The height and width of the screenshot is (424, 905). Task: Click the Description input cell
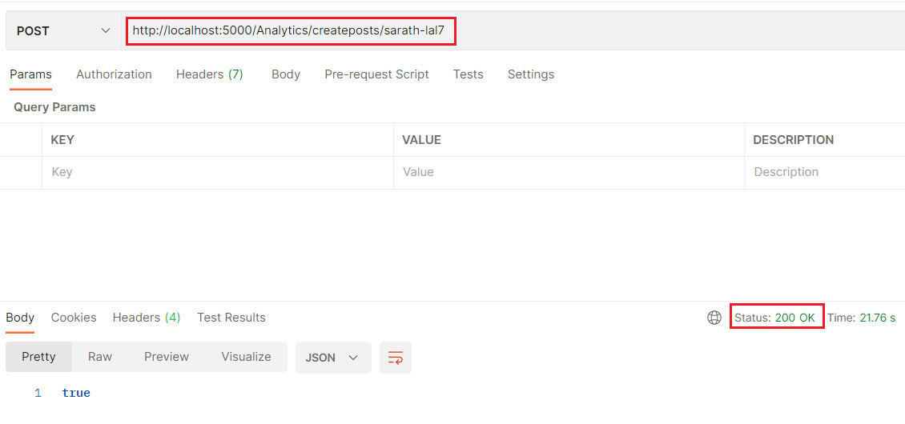(x=825, y=172)
